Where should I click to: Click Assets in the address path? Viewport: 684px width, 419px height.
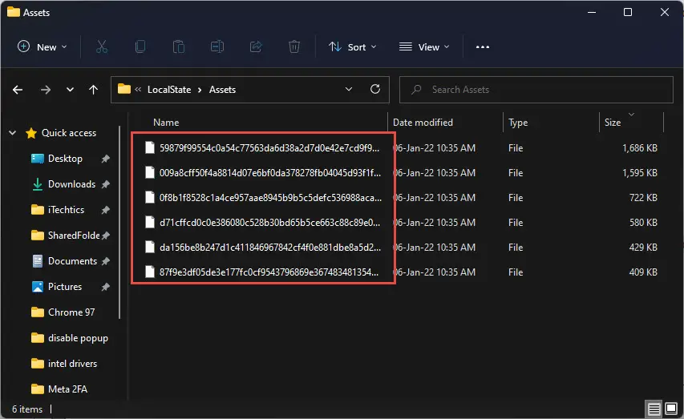click(222, 90)
